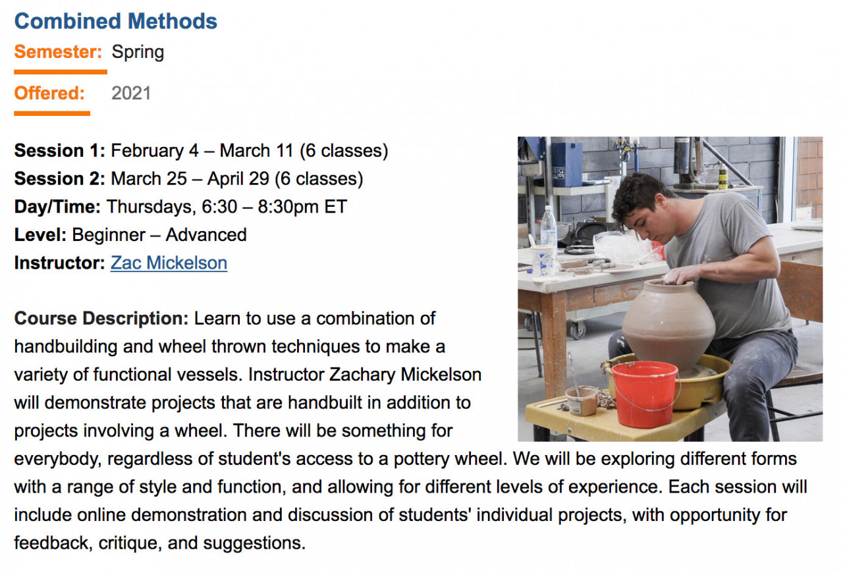The image size is (843, 571).
Task: Click the Session 2 bold label
Action: point(59,178)
